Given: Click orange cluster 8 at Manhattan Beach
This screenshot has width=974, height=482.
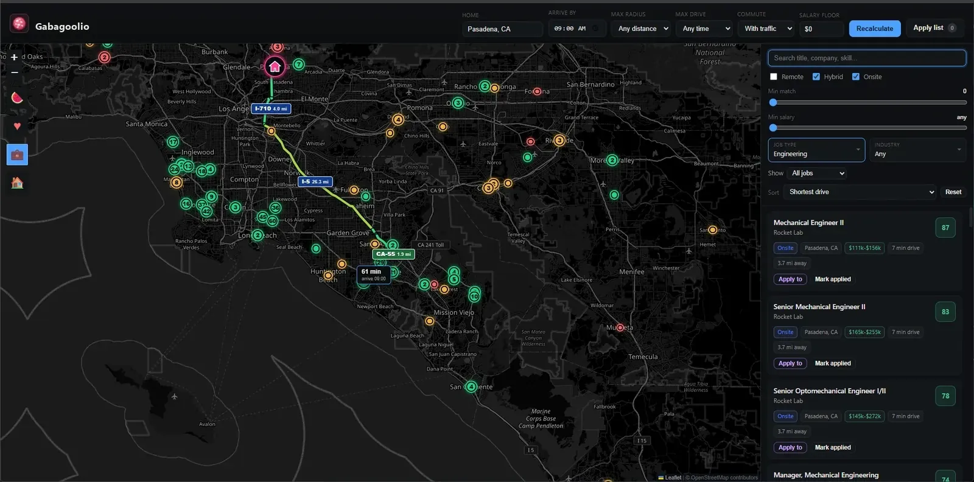Looking at the screenshot, I should tap(177, 182).
